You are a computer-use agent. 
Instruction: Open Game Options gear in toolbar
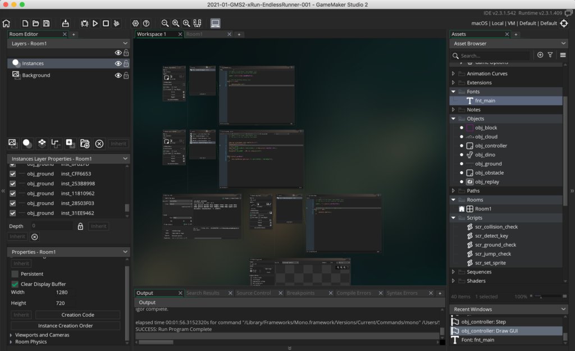pos(135,24)
